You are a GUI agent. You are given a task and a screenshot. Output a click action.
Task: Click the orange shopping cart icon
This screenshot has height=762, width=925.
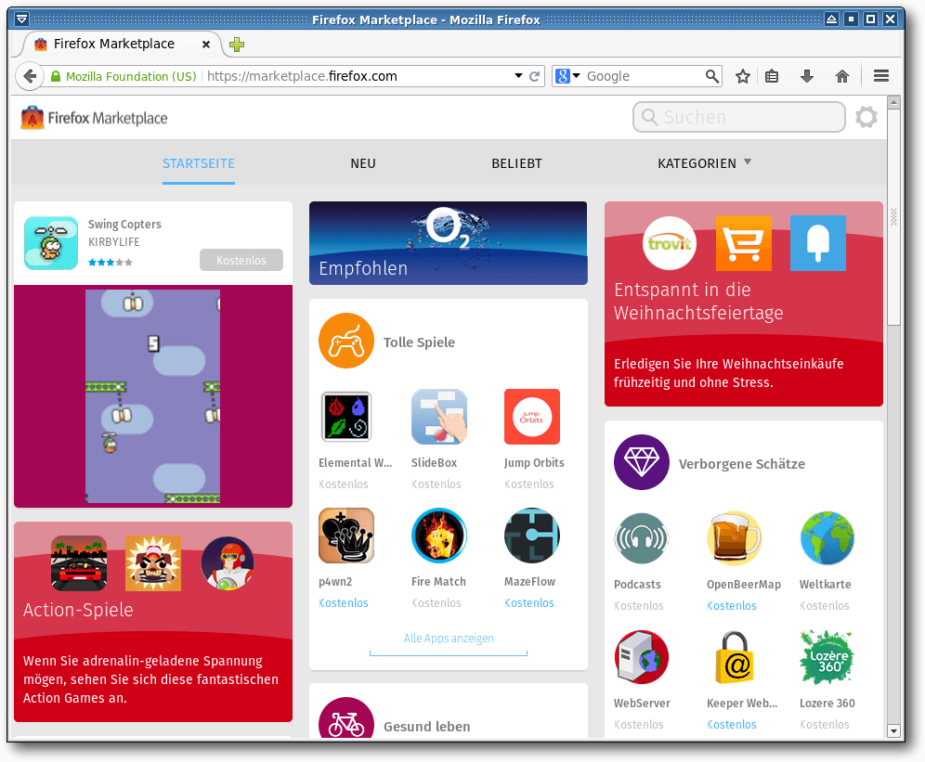(x=743, y=243)
